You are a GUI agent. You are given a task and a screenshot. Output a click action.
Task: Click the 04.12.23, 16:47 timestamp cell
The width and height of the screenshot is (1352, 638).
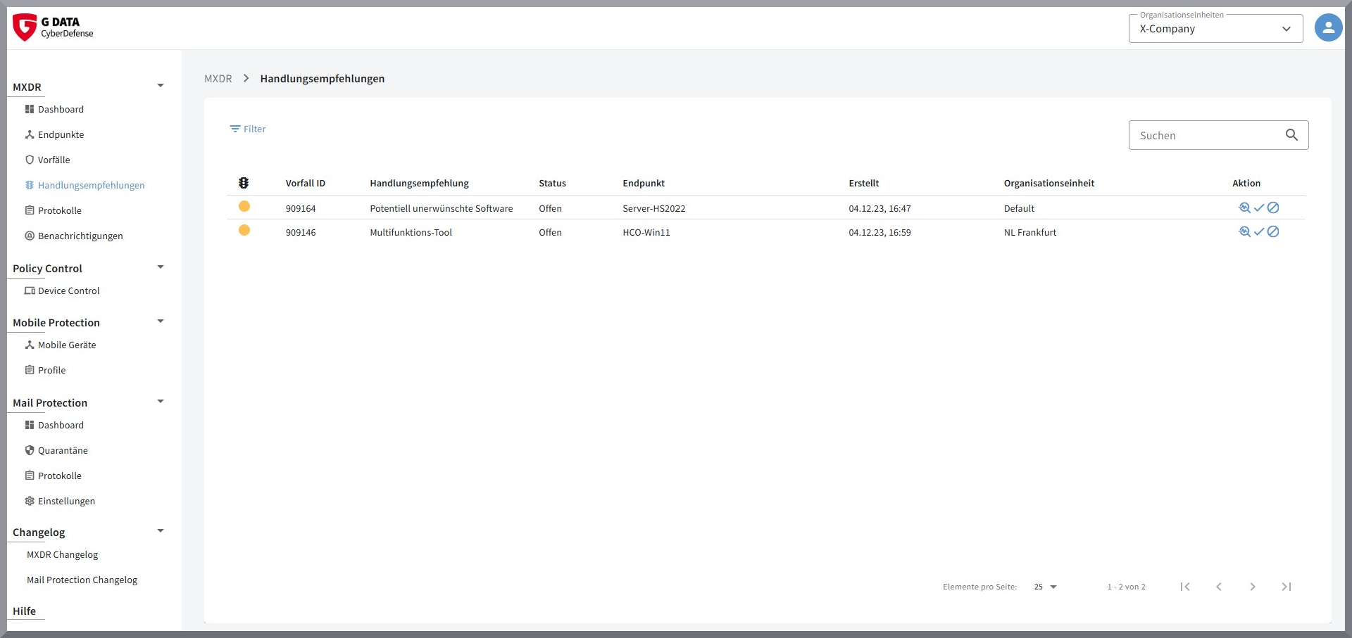pyautogui.click(x=880, y=208)
